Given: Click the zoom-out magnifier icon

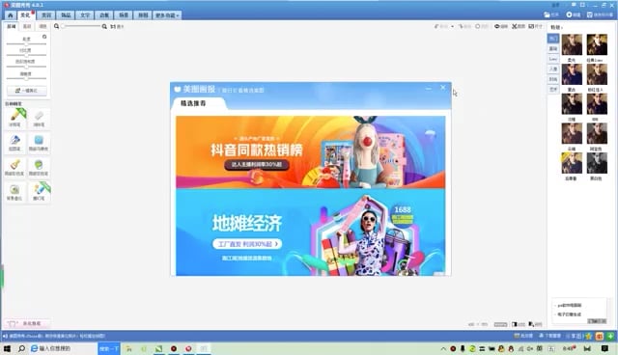Looking at the screenshot, I should pos(56,26).
